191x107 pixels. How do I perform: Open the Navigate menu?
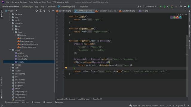coord(24,2)
